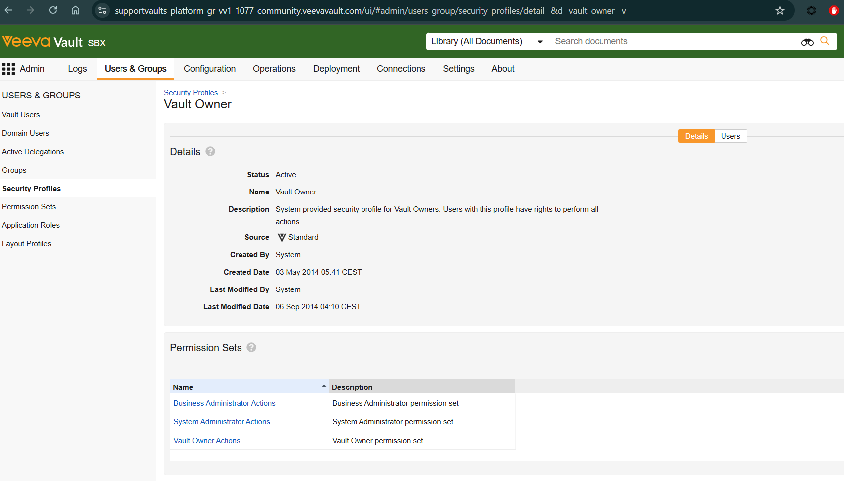Reload the page in the browser
Screen dimensions: 844x481
coord(53,10)
